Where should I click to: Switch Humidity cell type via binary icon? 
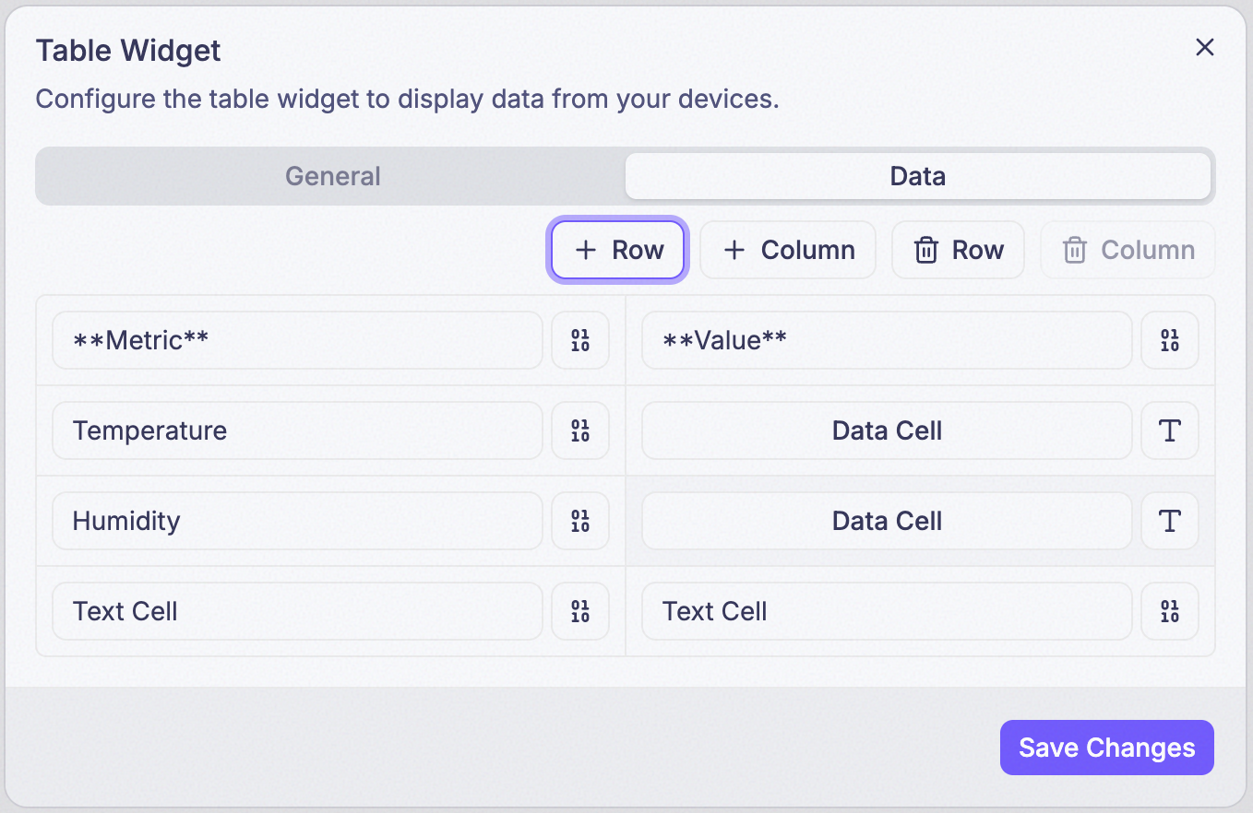click(x=580, y=521)
